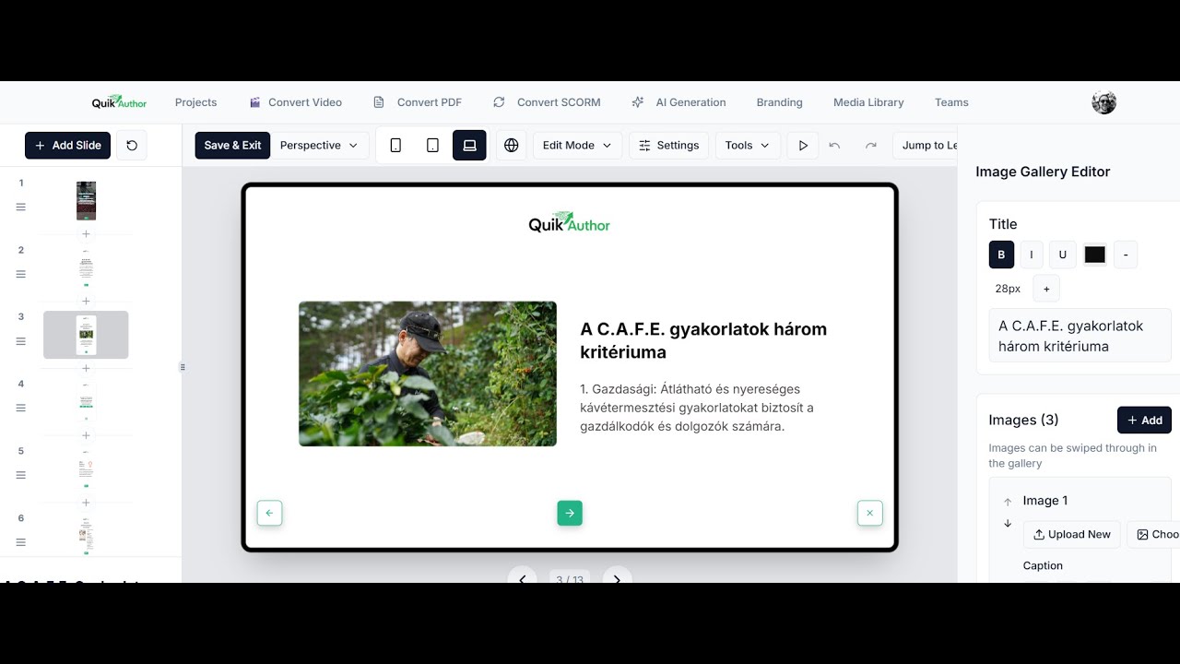Toggle bold on the title
The image size is (1180, 664).
pos(1002,255)
